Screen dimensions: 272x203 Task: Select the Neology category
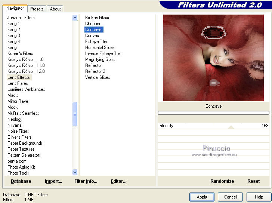pyautogui.click(x=15, y=119)
